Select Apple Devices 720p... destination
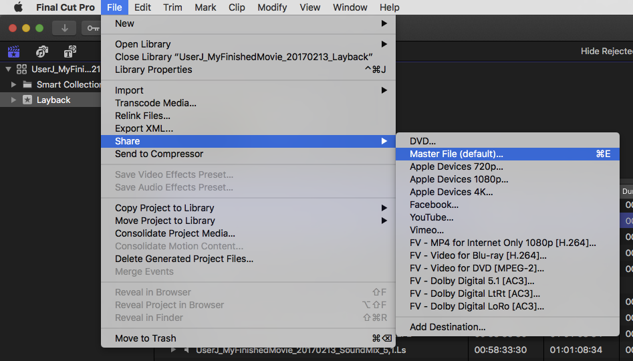 click(507, 166)
